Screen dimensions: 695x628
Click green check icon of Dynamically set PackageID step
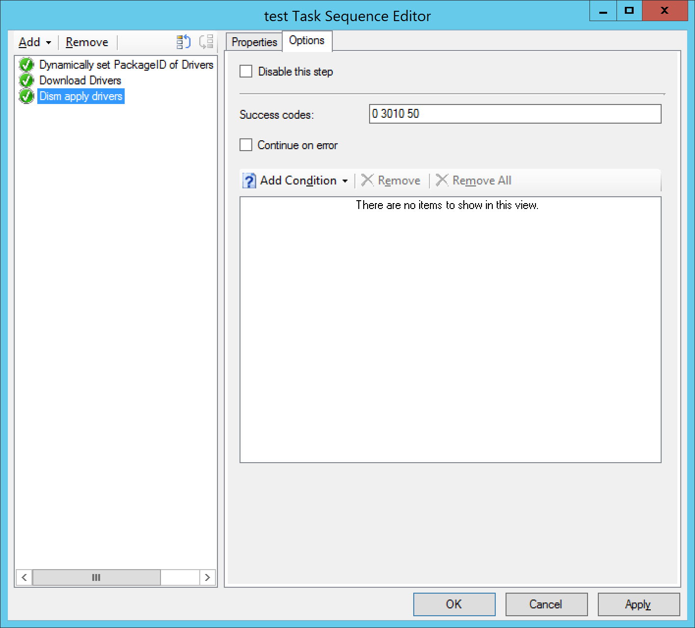click(x=26, y=65)
